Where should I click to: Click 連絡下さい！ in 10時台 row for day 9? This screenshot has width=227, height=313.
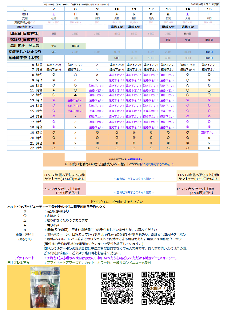(x=97, y=85)
